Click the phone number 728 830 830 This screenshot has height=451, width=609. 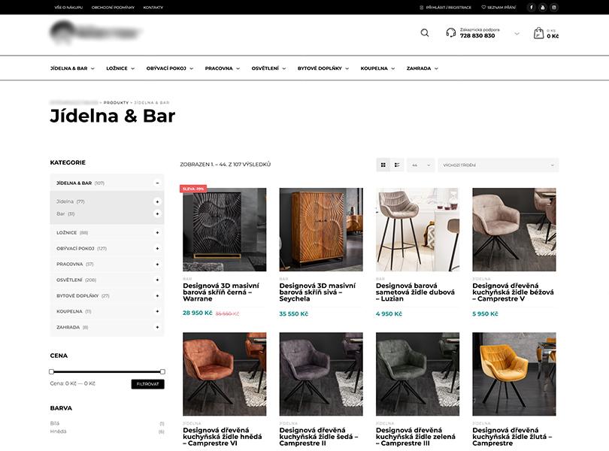point(477,36)
